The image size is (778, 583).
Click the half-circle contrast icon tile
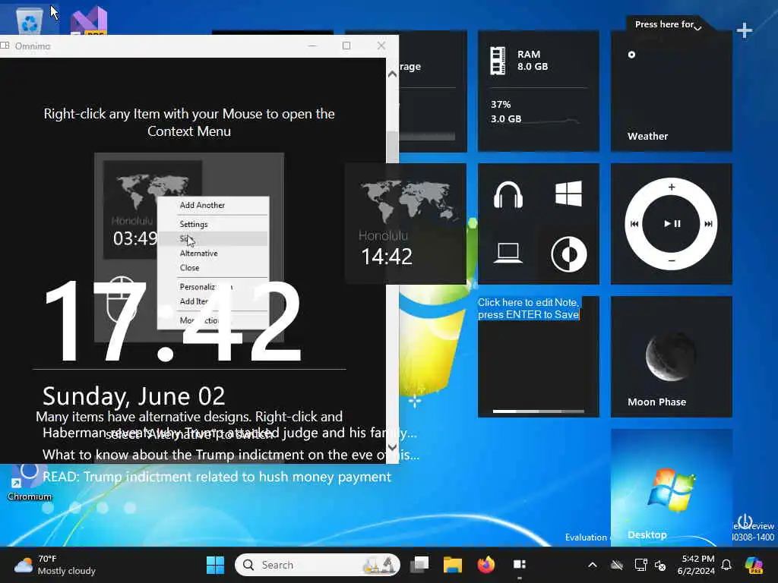click(x=568, y=254)
